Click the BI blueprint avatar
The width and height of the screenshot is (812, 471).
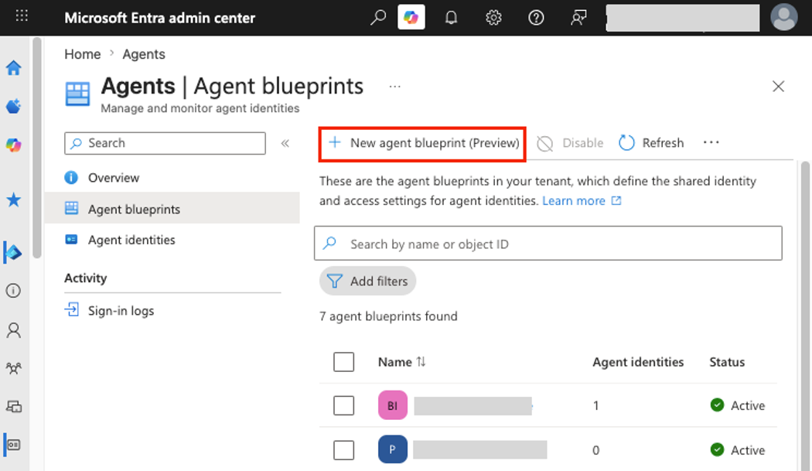tap(393, 405)
